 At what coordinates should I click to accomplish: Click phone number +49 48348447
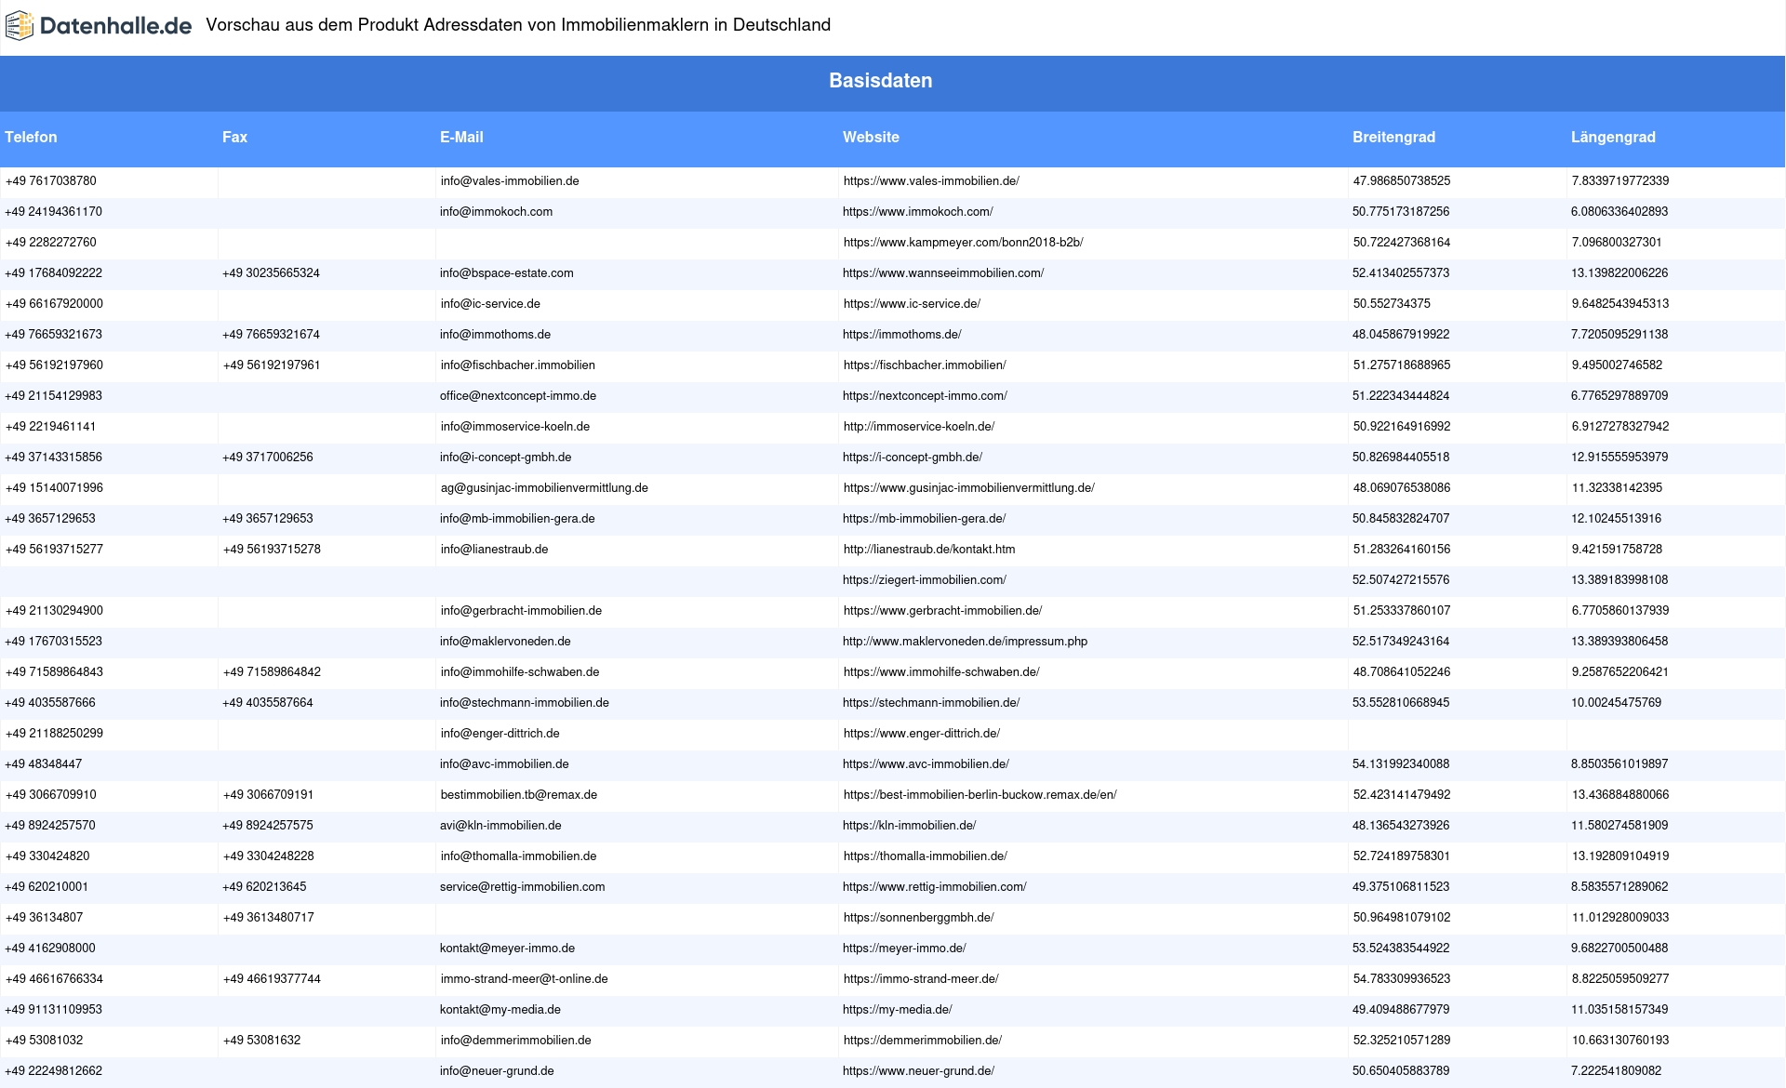[x=43, y=764]
